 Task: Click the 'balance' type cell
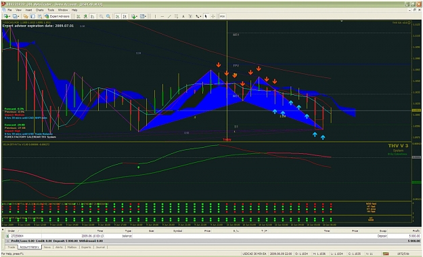coord(127,236)
